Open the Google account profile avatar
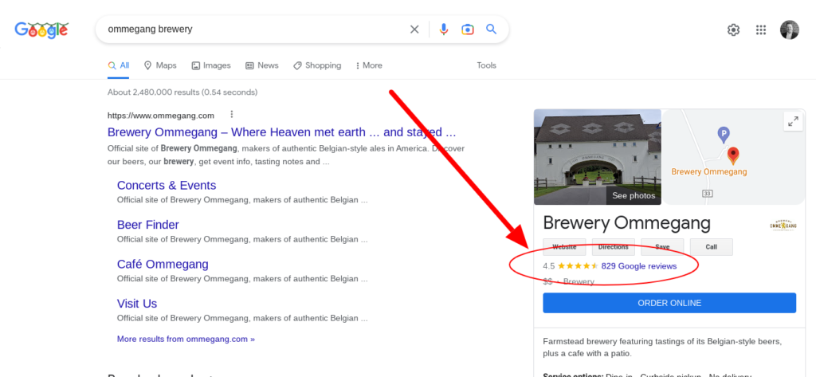This screenshot has width=816, height=377. 789,29
